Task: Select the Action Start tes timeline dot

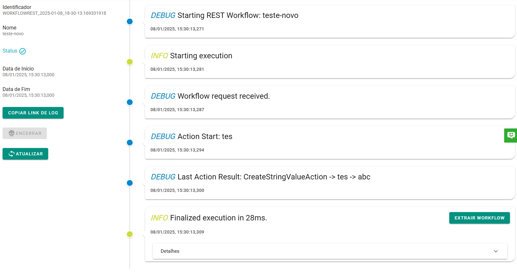Action: tap(130, 143)
